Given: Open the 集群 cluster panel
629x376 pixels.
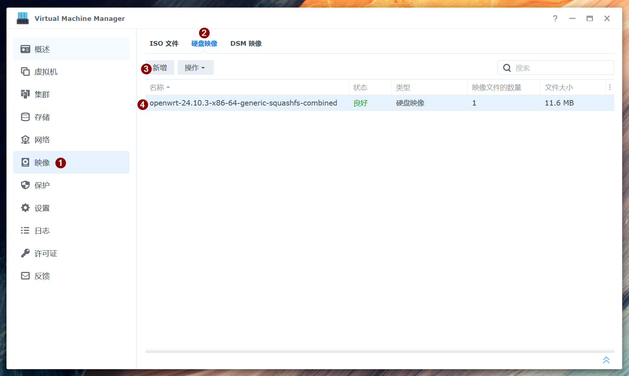Looking at the screenshot, I should tap(42, 94).
